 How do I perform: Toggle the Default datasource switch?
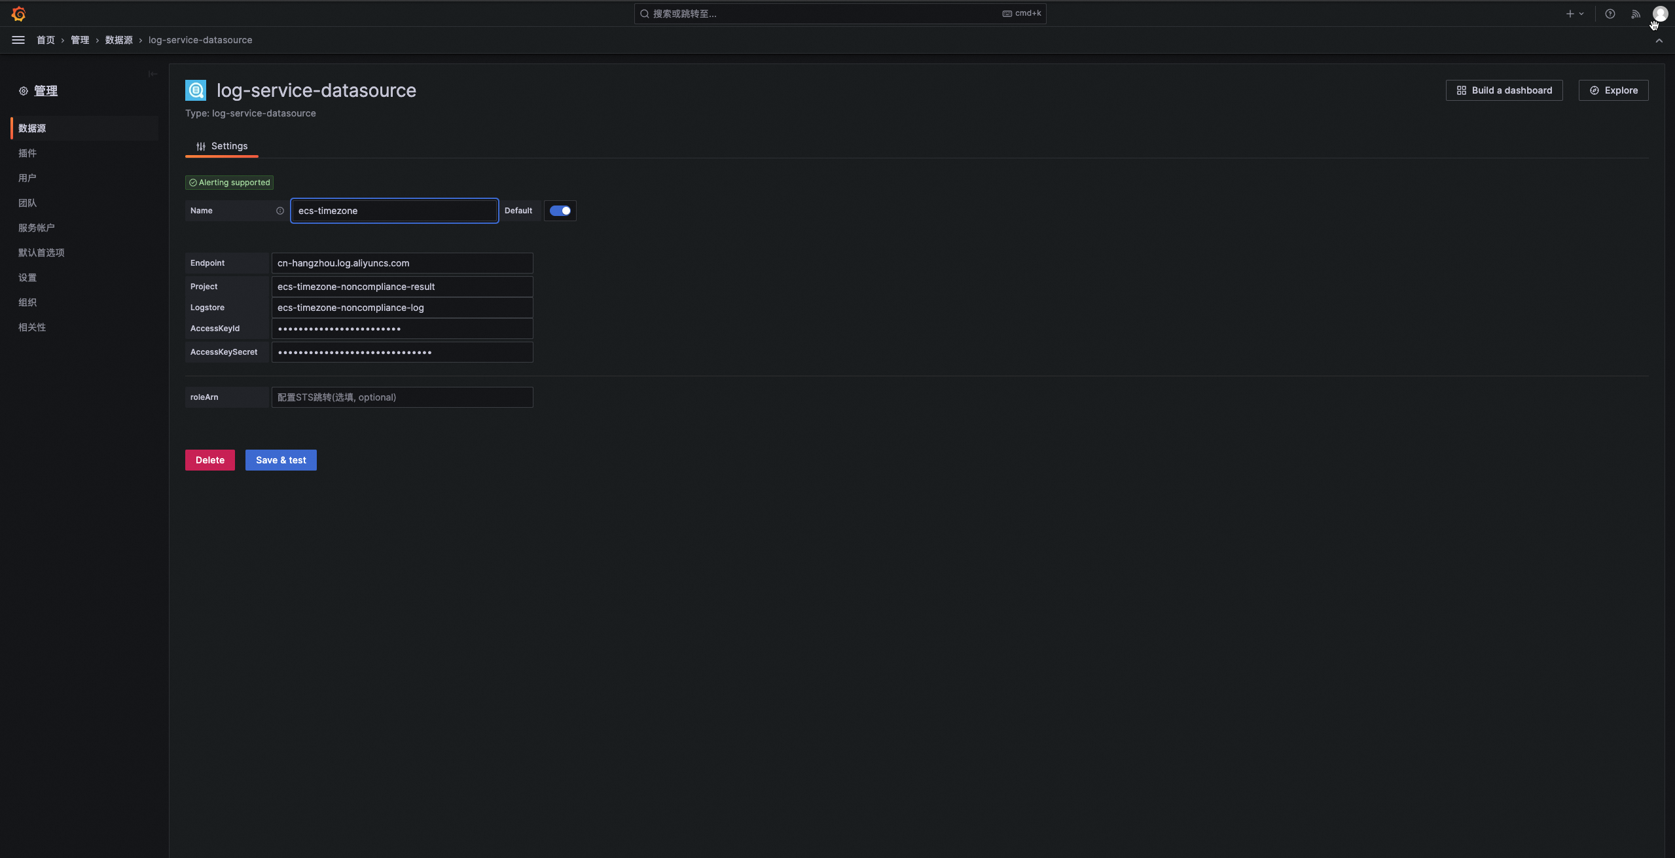[560, 211]
